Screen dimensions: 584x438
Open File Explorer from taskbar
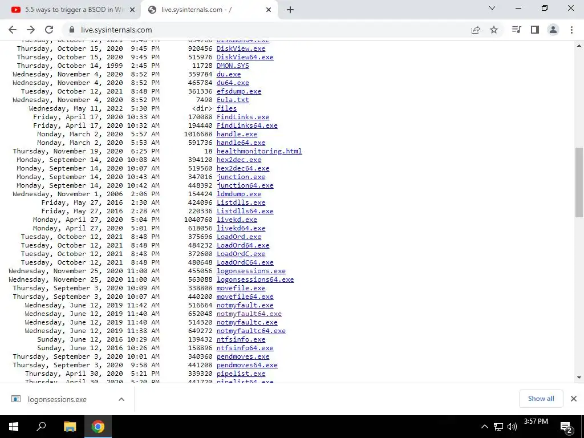coord(70,427)
